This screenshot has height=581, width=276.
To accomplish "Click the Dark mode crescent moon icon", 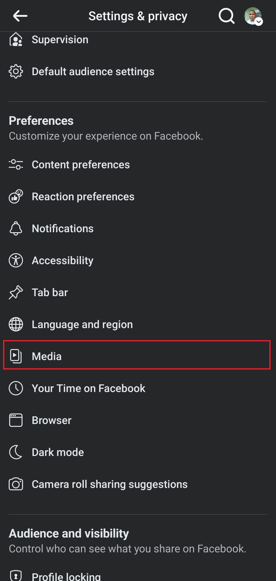I will tap(16, 452).
